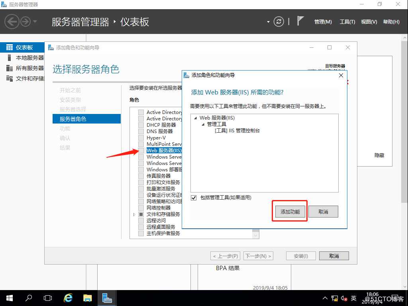This screenshot has height=306, width=408.
Task: Select the 服务器角色 wizard step
Action: point(86,119)
